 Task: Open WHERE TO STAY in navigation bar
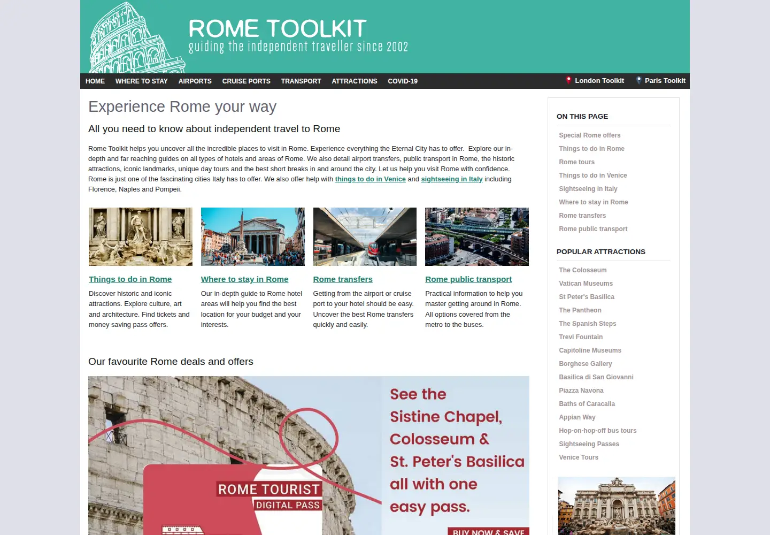142,81
